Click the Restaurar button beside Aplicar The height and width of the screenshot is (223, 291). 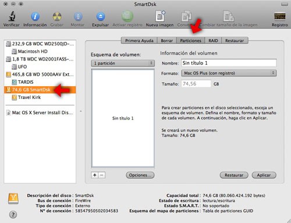tap(234, 175)
